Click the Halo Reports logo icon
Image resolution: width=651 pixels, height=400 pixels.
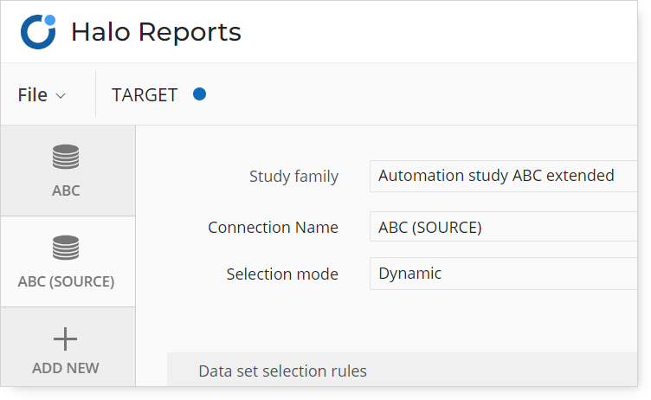(38, 32)
